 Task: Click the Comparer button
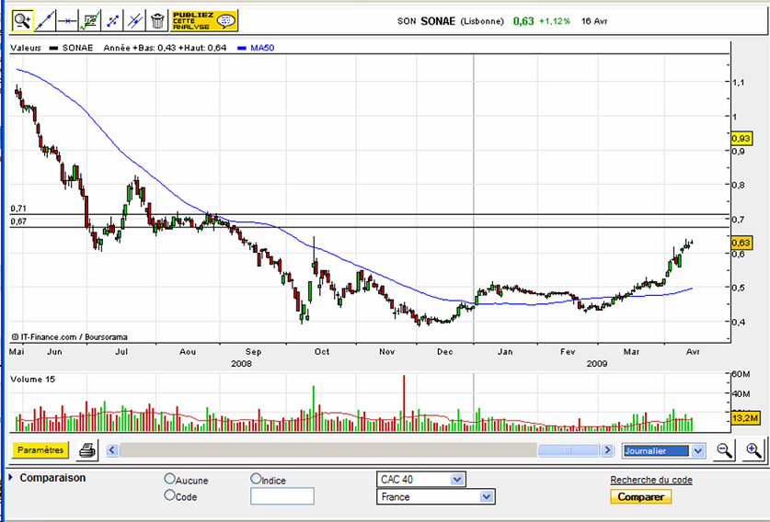click(x=641, y=497)
